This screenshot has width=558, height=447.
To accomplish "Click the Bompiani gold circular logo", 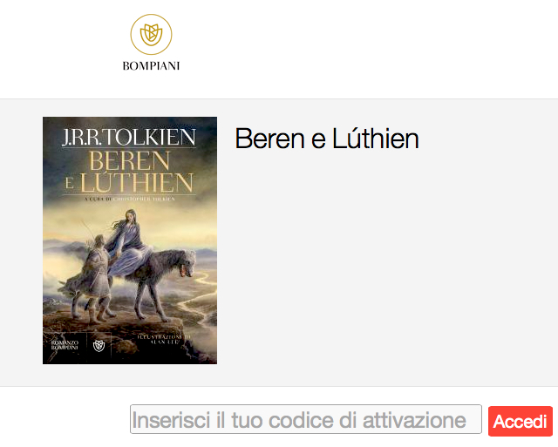I will point(151,35).
